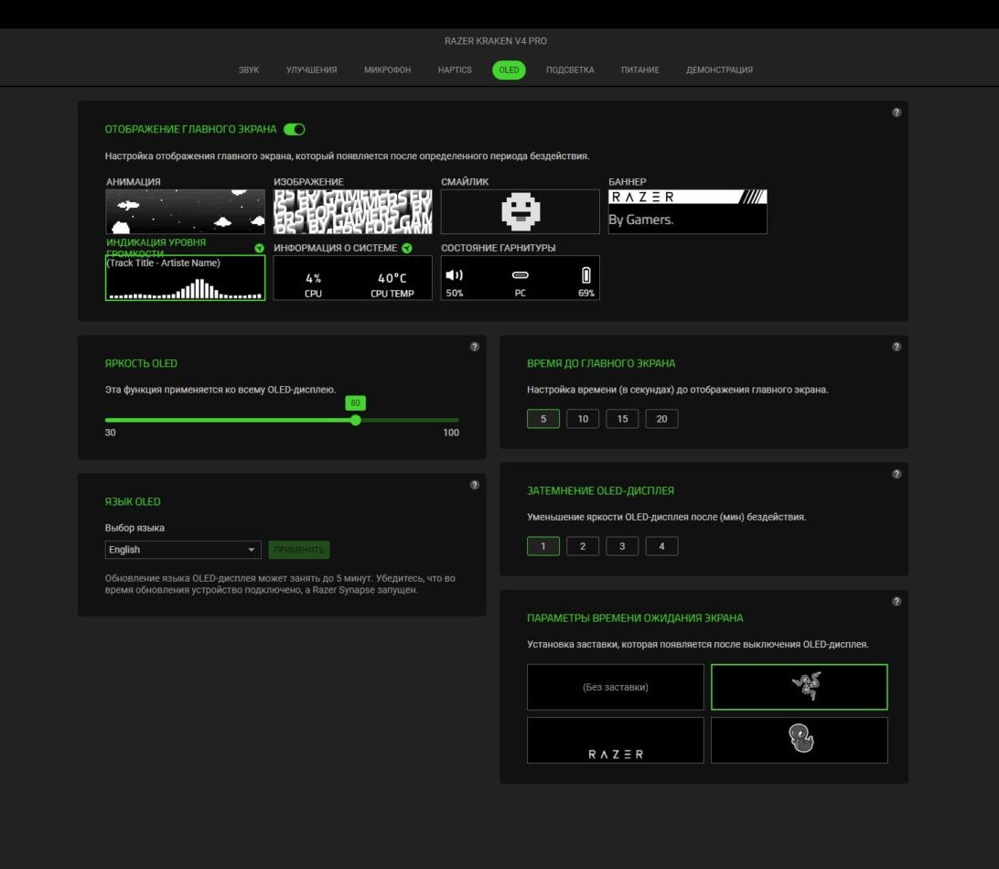Open help icon in ЯРКОСТЬ OLED panel
The width and height of the screenshot is (999, 869).
[475, 347]
